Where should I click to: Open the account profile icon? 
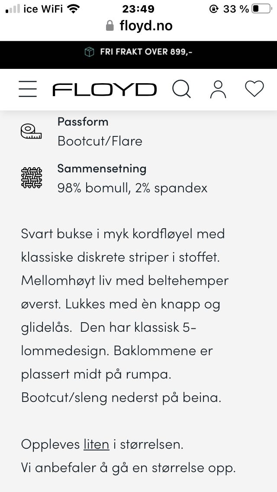218,89
